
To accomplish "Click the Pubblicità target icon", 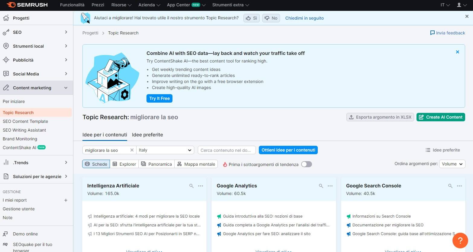I will point(6,60).
